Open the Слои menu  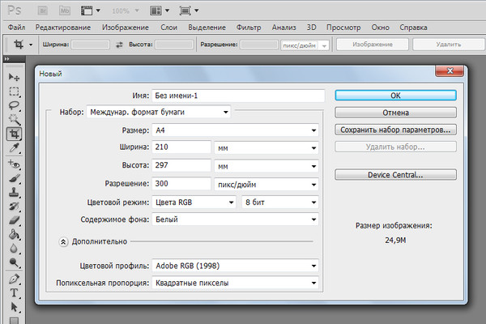click(169, 28)
